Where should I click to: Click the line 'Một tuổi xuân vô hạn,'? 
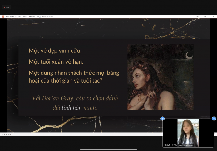pos(56,62)
